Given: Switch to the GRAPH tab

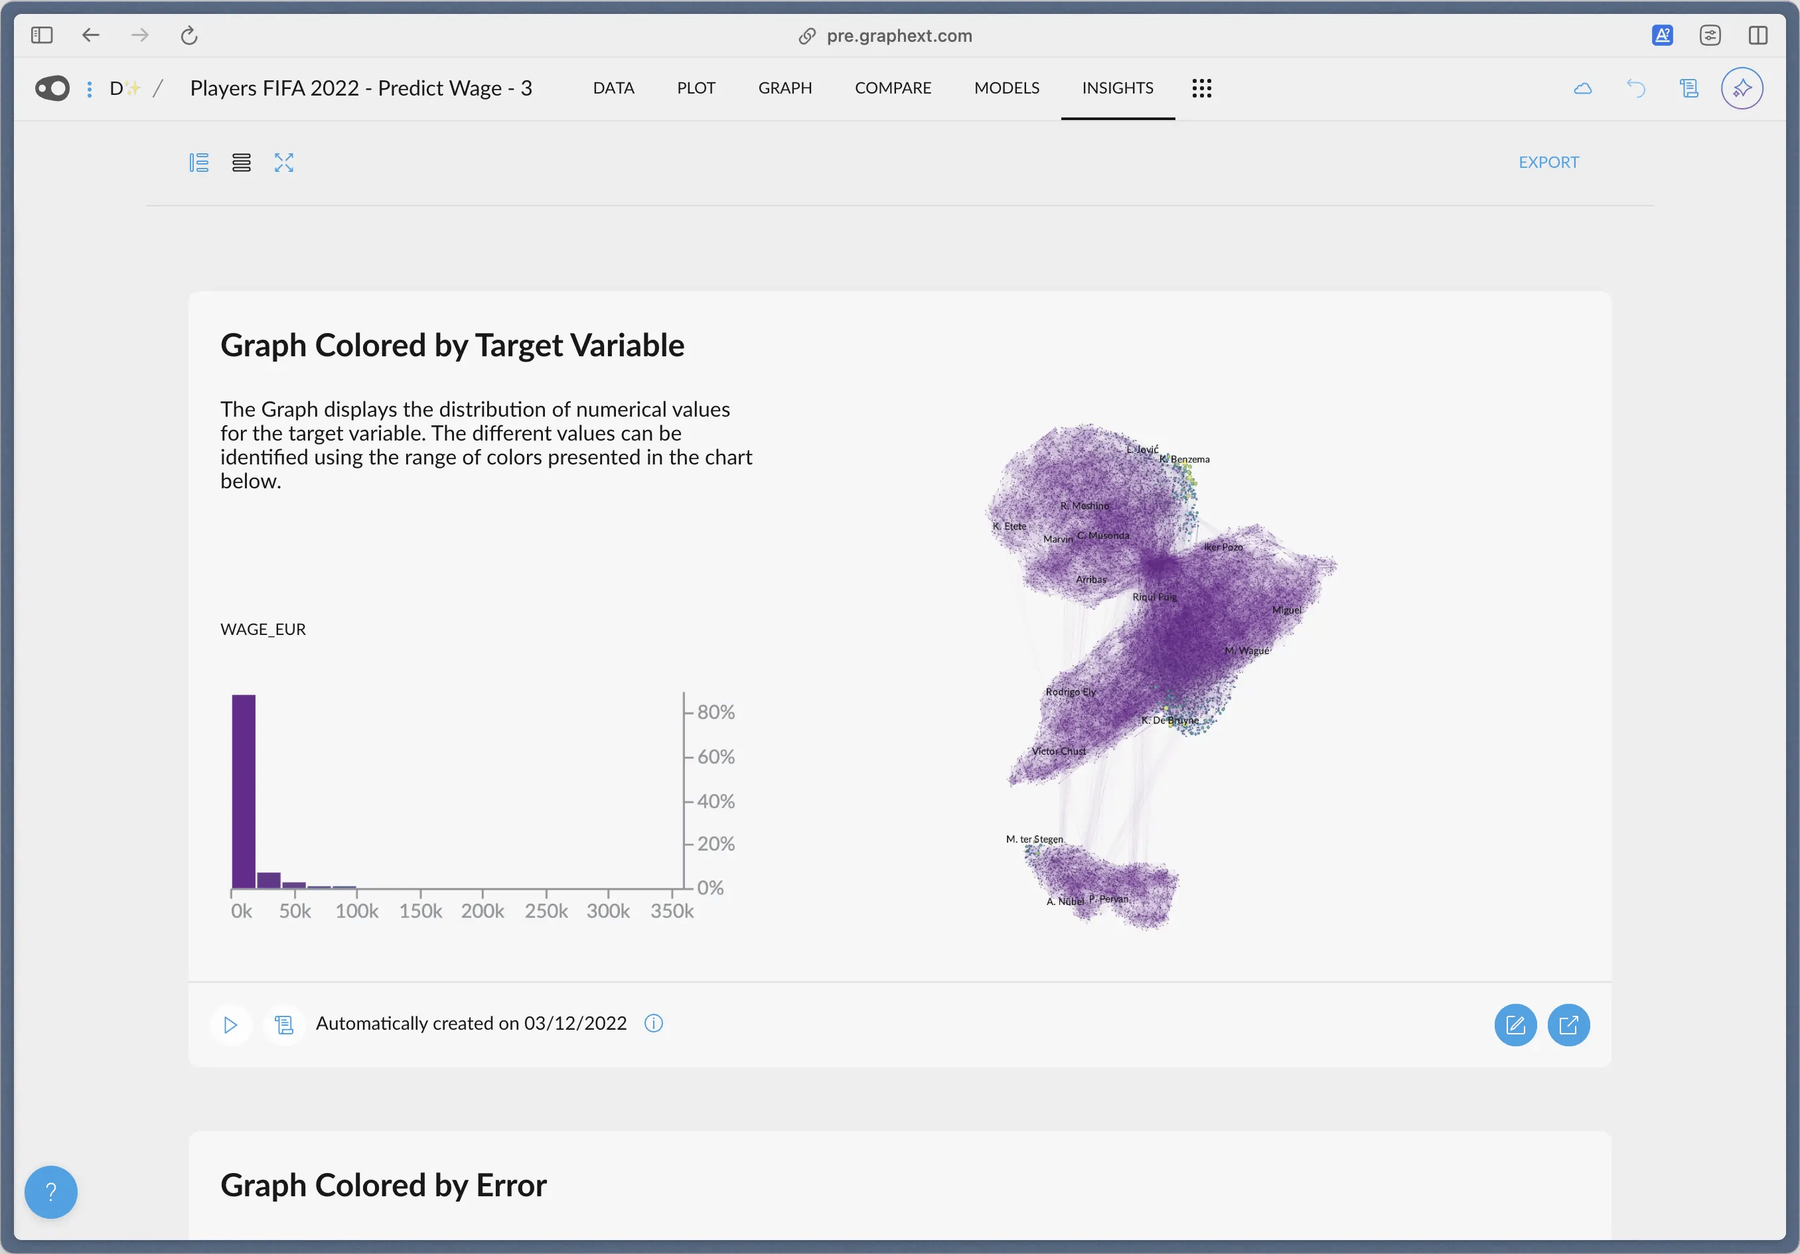Looking at the screenshot, I should tap(785, 88).
